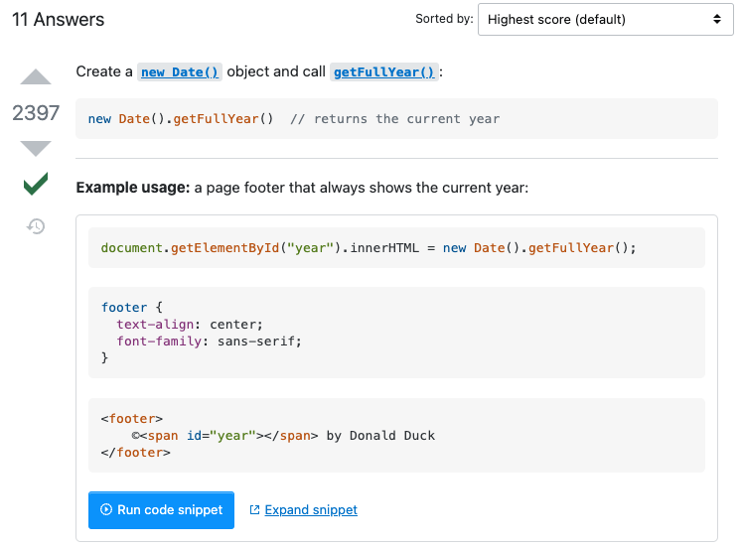742x548 pixels.
Task: Downvote the answer with the down arrow
Action: coord(36,148)
